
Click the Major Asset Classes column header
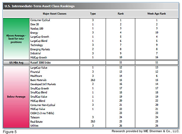(x=55, y=14)
